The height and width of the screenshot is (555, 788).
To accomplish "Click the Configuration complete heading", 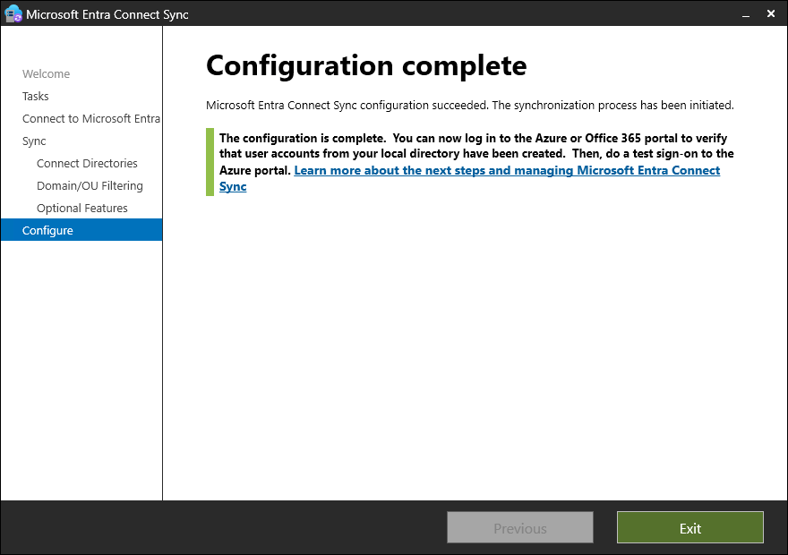I will coord(366,65).
